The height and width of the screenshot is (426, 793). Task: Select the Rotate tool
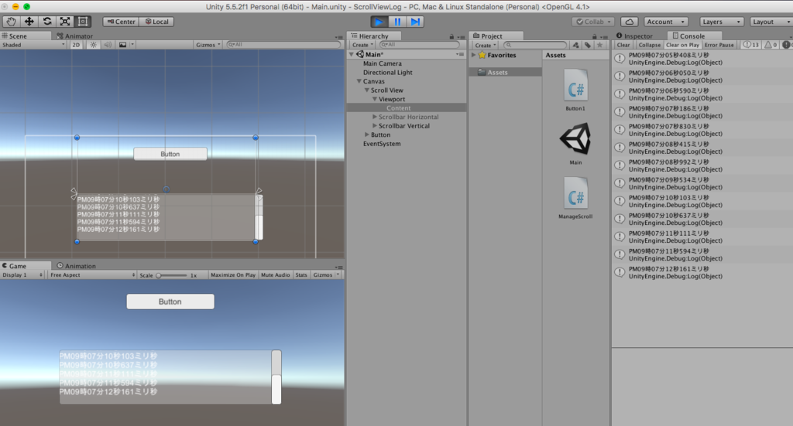coord(47,22)
